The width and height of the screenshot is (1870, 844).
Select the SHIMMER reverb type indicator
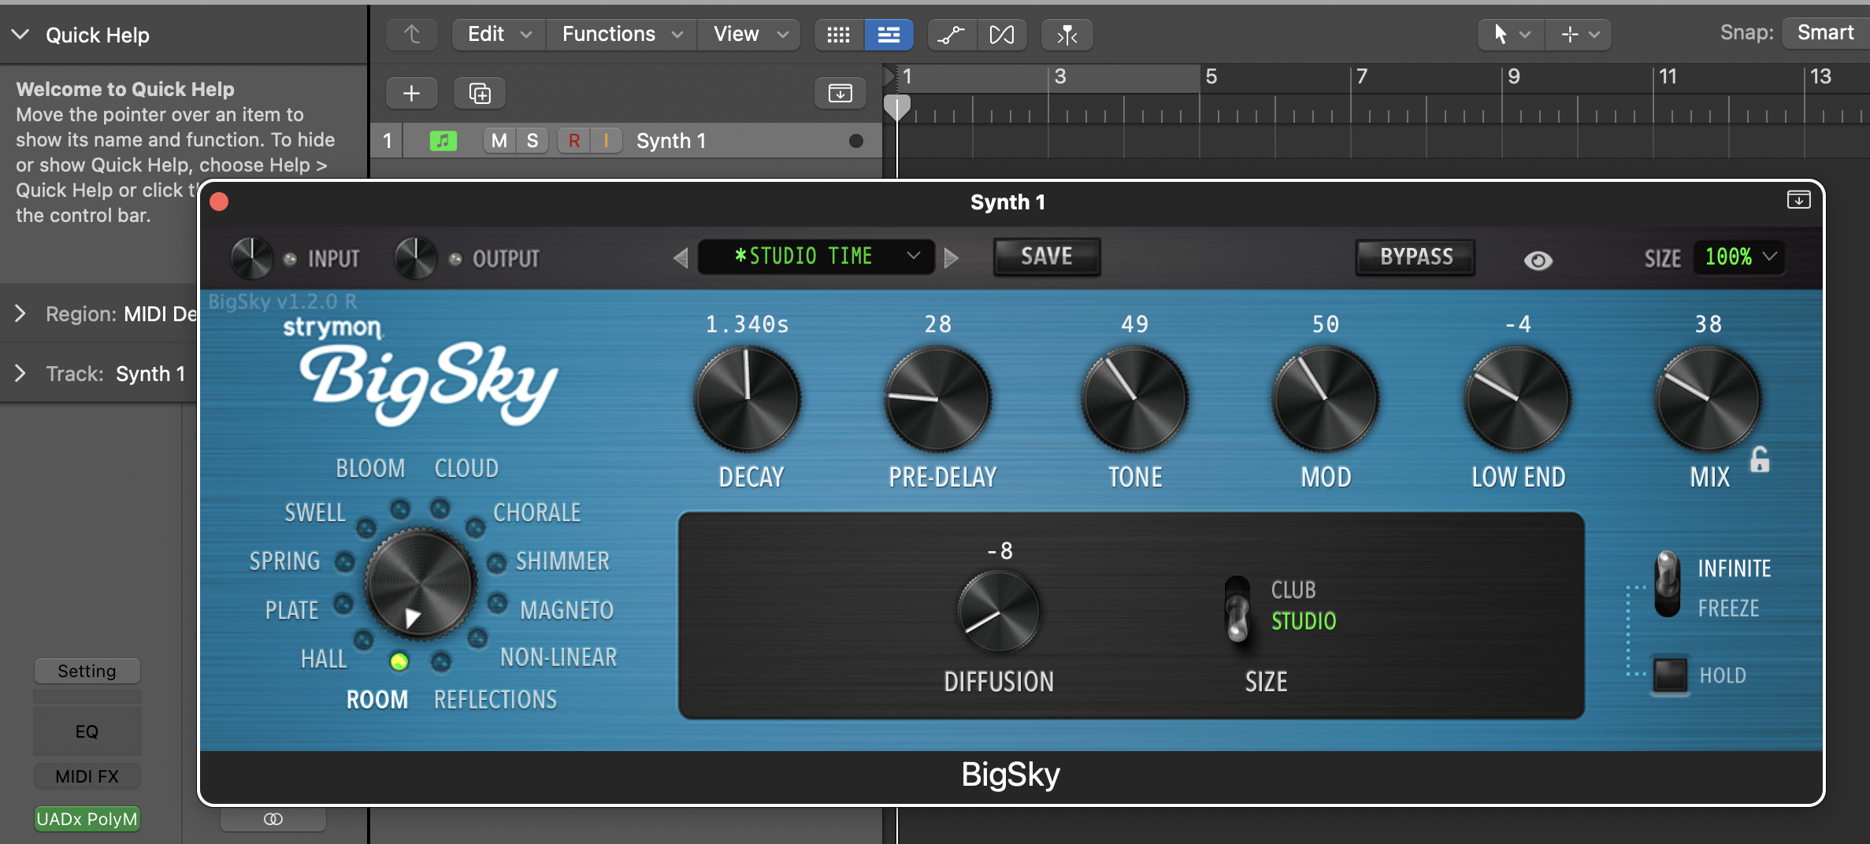coord(496,563)
